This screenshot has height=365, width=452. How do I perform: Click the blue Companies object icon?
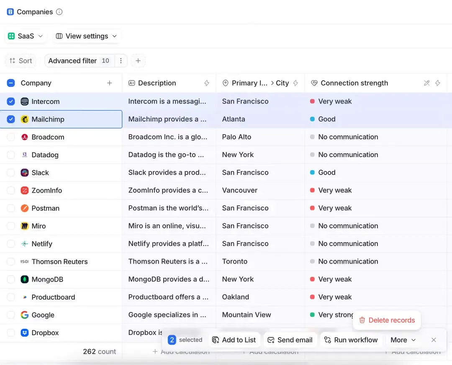(x=10, y=12)
